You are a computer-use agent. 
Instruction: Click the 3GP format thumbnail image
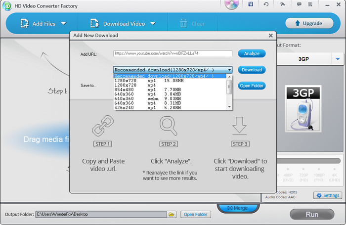tap(303, 109)
